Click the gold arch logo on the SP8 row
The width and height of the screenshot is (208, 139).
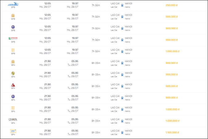pos(13,15)
